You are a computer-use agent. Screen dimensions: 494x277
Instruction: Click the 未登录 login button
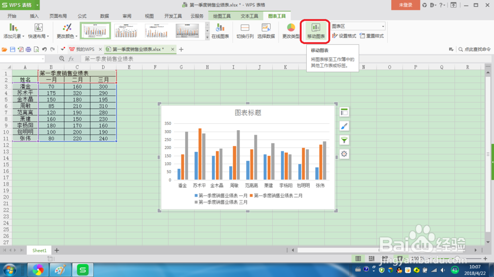coord(406,5)
